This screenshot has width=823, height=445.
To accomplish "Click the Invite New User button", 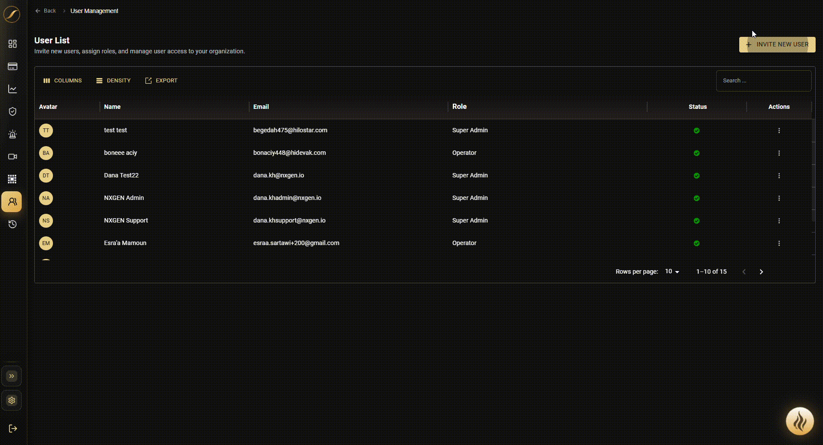I will tap(777, 45).
